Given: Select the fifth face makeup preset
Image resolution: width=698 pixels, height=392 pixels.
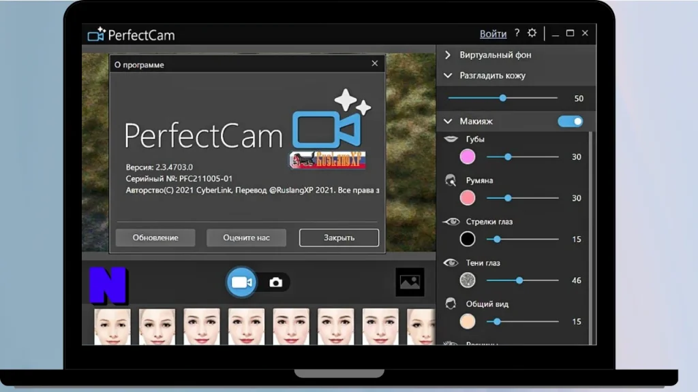Looking at the screenshot, I should (291, 327).
